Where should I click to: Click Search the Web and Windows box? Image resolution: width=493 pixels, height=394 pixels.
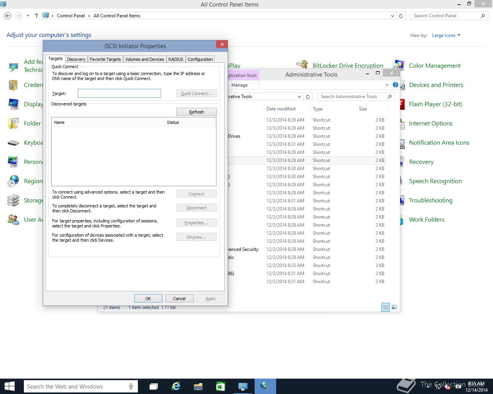coord(80,386)
